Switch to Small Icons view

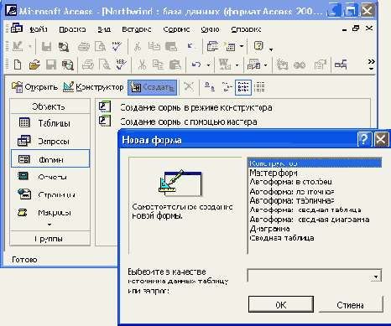pyautogui.click(x=227, y=87)
